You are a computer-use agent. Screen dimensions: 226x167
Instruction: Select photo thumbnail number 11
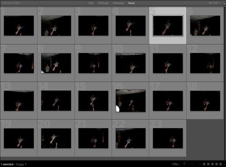click(x=168, y=63)
